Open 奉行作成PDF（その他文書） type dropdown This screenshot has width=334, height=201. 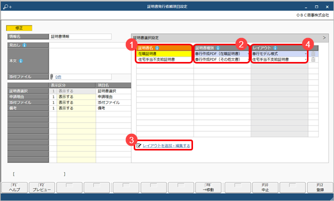coord(249,60)
